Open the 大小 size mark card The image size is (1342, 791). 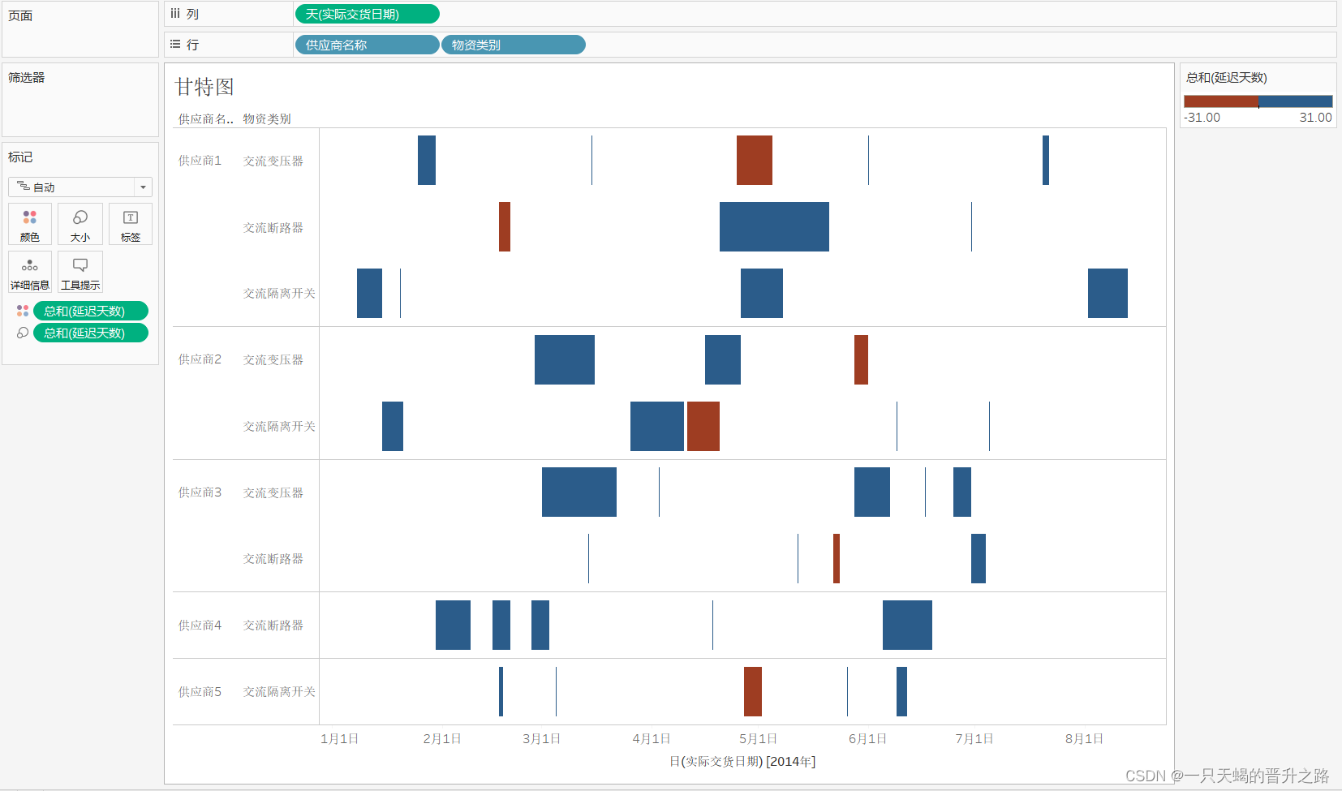point(80,224)
